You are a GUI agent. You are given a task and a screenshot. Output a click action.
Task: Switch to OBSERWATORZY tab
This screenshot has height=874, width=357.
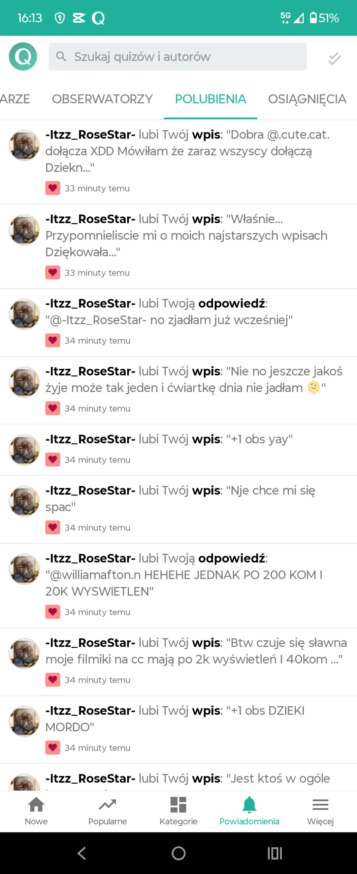(102, 99)
